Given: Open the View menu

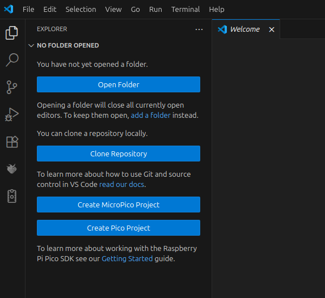Looking at the screenshot, I should (x=113, y=9).
